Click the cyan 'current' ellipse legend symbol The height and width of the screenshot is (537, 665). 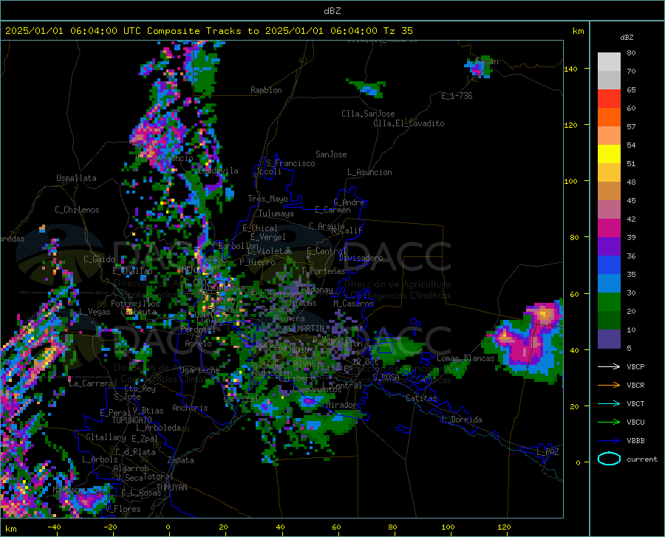coord(609,459)
